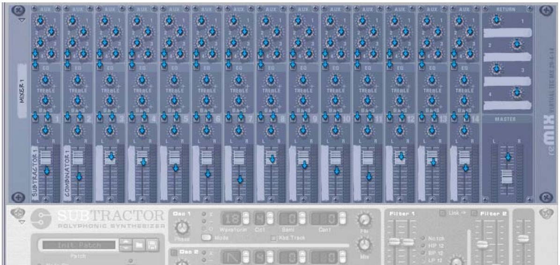Image resolution: width=560 pixels, height=265 pixels.
Task: Toggle Osc 1 Kbd. Track checkbox
Action: pyautogui.click(x=274, y=238)
